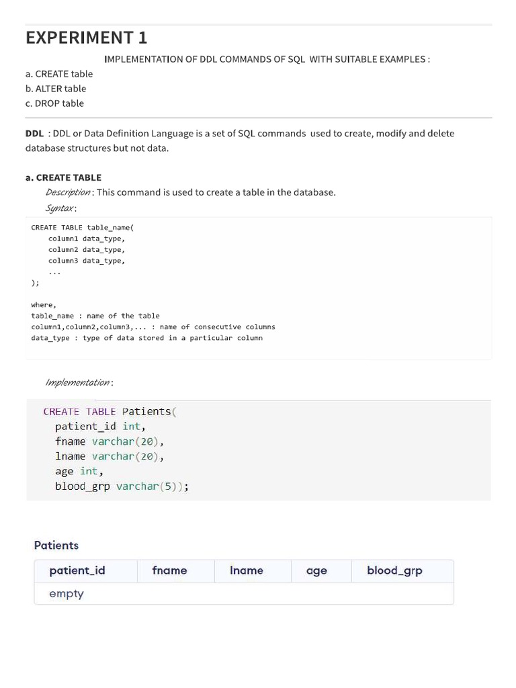Image resolution: width=516 pixels, height=688 pixels.
Task: Click the 'a. CREATE table' list item
Action: [x=59, y=74]
